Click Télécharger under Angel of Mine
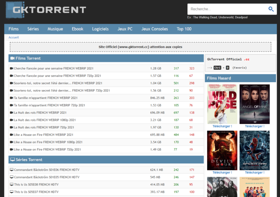 click(255, 126)
